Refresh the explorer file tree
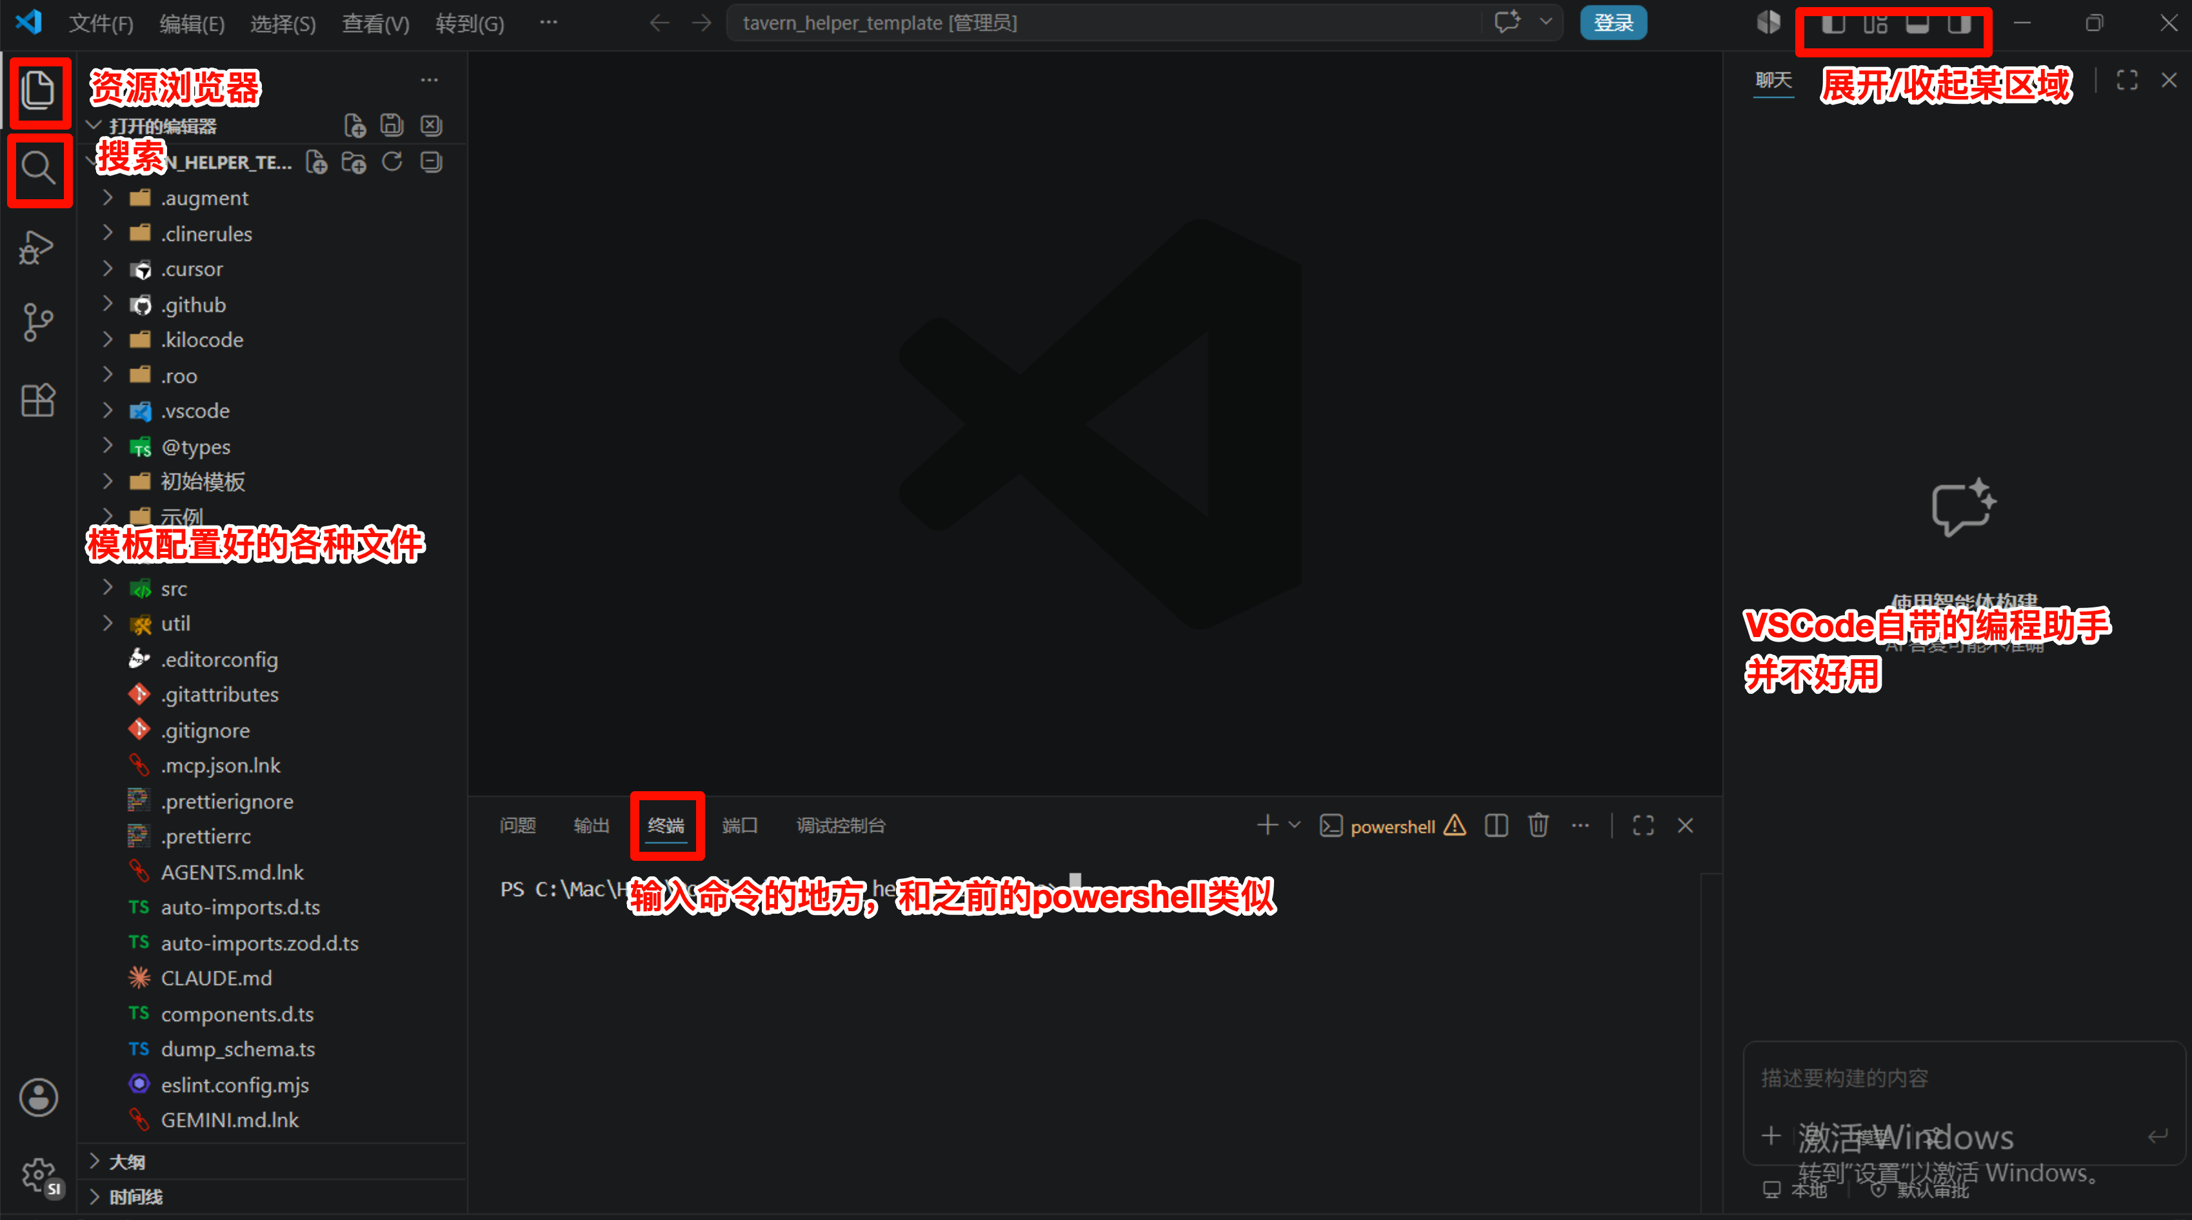The width and height of the screenshot is (2192, 1220). coord(392,162)
